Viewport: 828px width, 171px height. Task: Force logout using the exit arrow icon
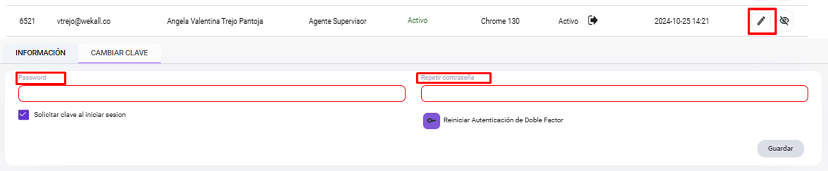coord(593,20)
